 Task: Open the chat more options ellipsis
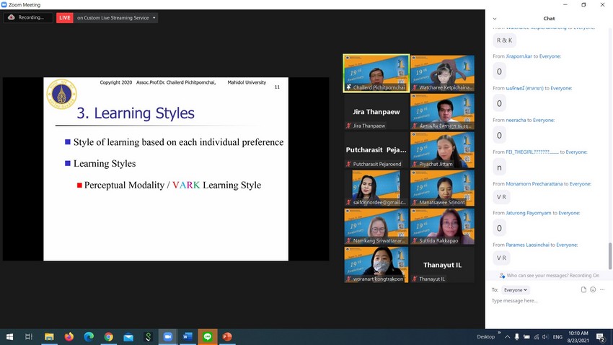click(x=603, y=289)
